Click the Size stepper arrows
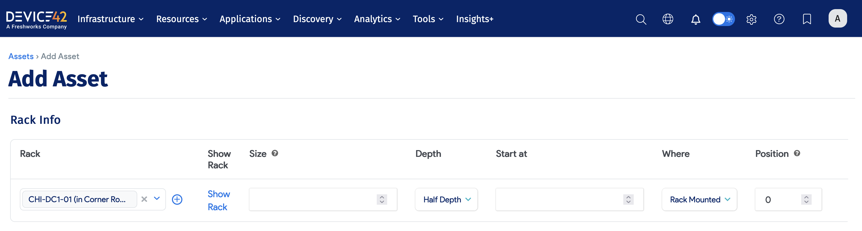 click(x=381, y=199)
